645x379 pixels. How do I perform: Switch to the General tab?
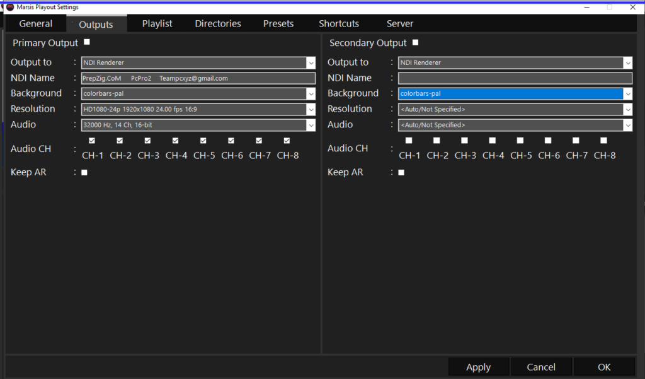click(x=36, y=23)
